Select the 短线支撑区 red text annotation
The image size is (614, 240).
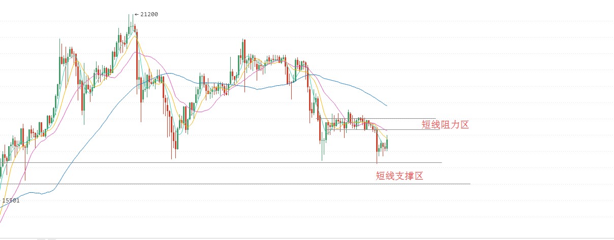click(x=400, y=176)
